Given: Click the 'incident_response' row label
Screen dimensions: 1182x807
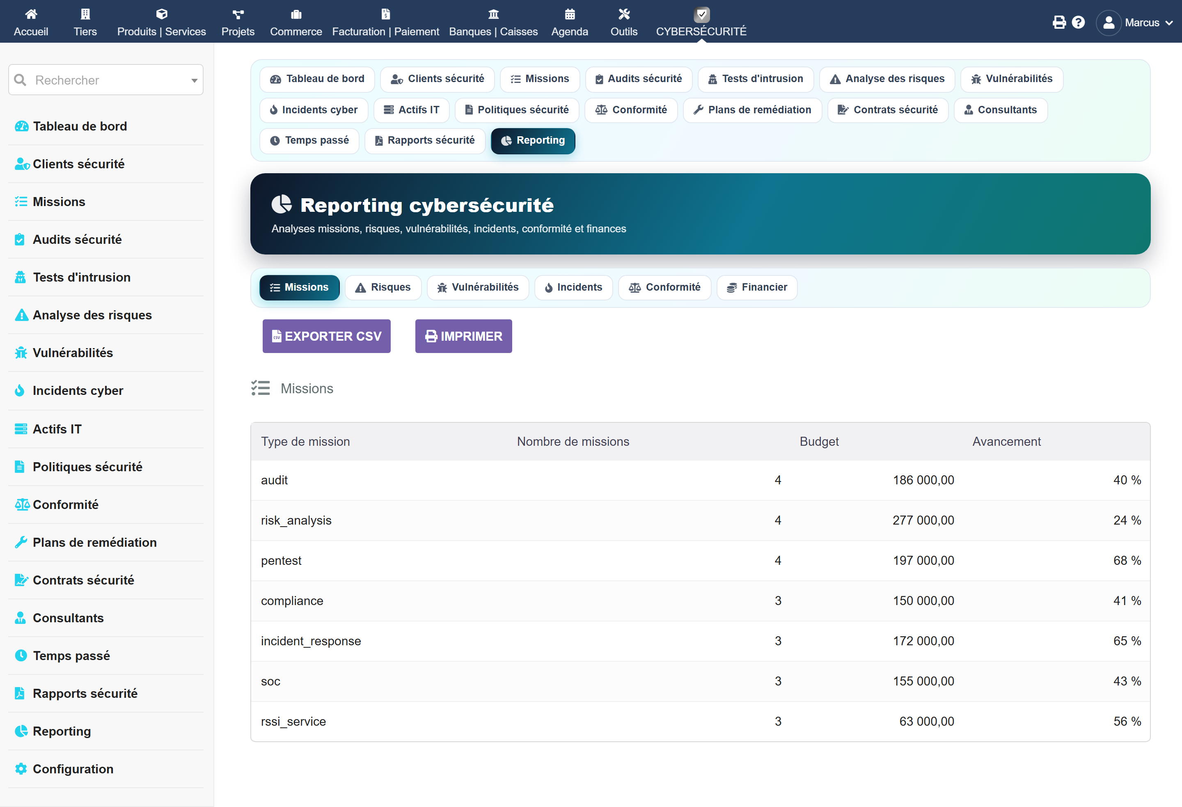Looking at the screenshot, I should click(x=311, y=641).
